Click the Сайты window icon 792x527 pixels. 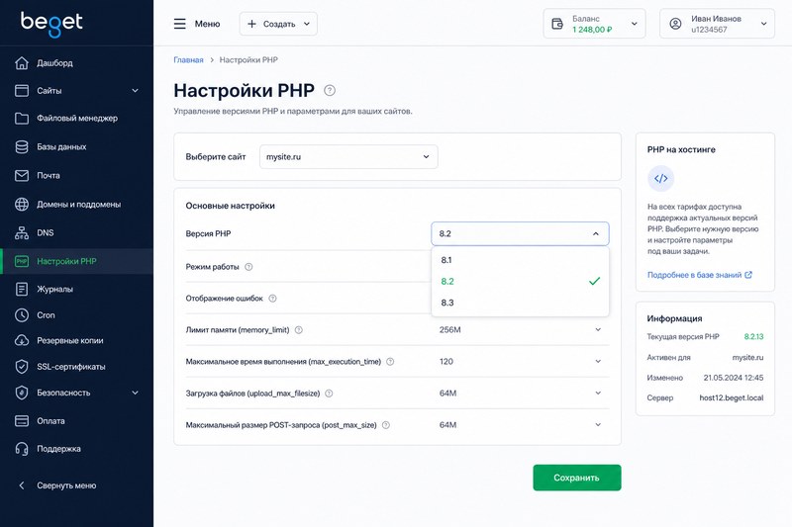(22, 91)
